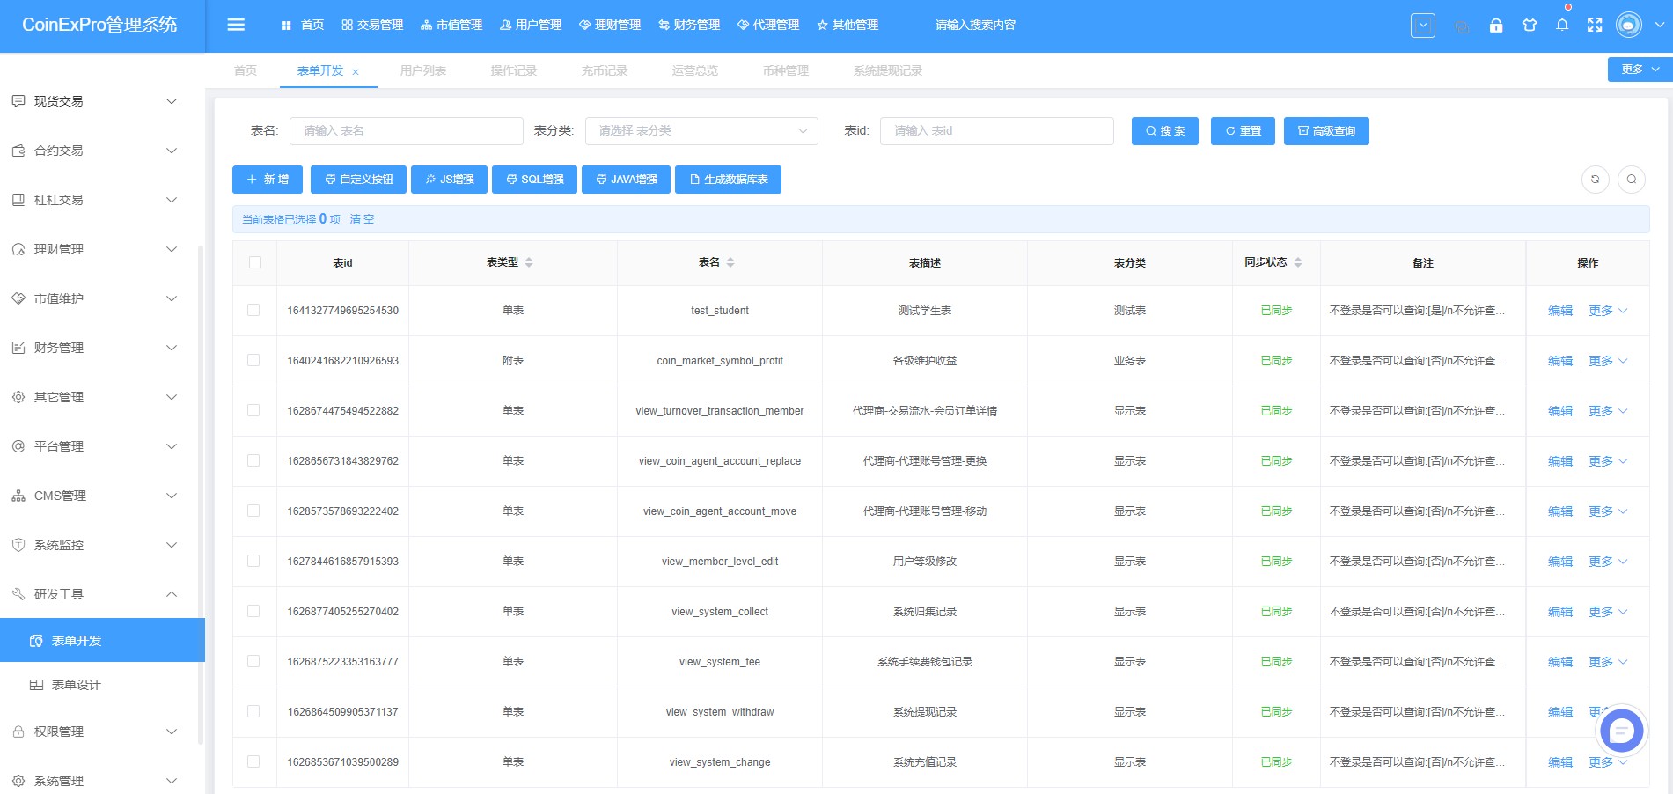Click the 重置 reset button
The image size is (1673, 794).
[1244, 131]
